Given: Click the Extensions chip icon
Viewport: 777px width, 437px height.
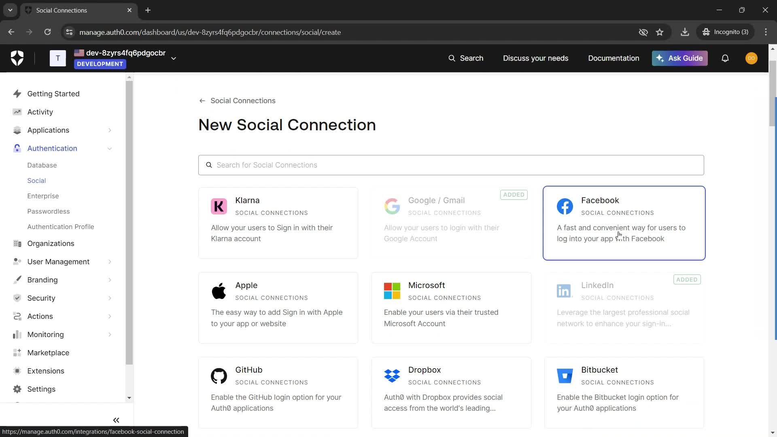Looking at the screenshot, I should [x=17, y=371].
